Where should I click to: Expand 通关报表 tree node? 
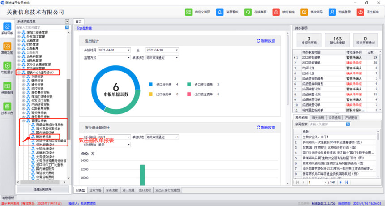point(24,85)
